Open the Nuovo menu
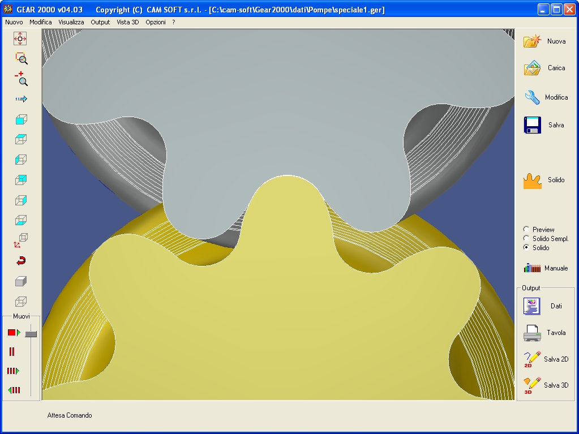The height and width of the screenshot is (434, 579). 14,22
